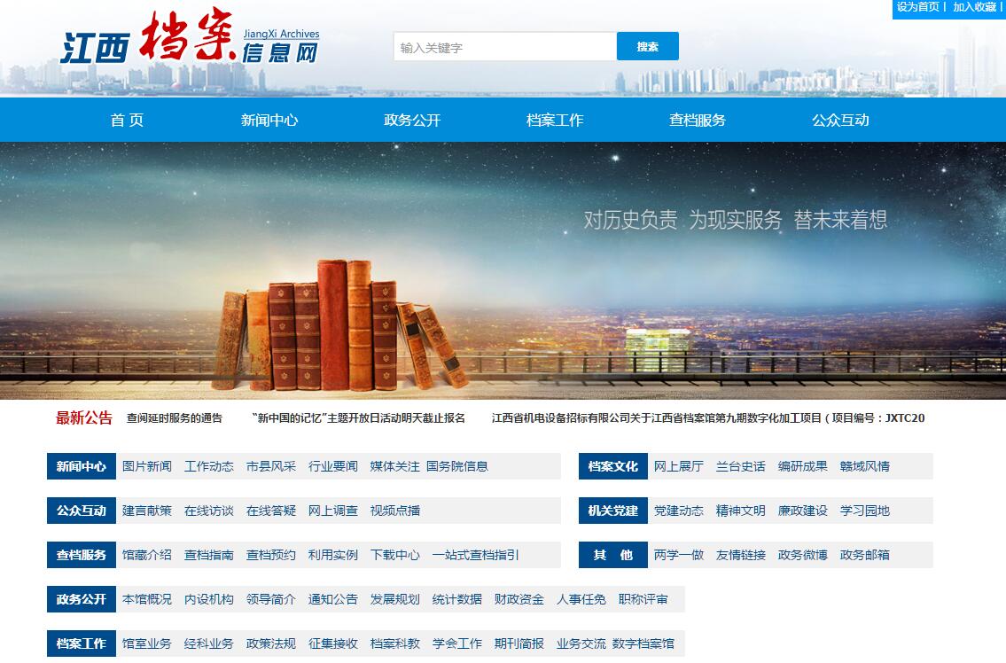This screenshot has width=1006, height=663.
Task: Click the books banner image
Action: tap(503, 270)
